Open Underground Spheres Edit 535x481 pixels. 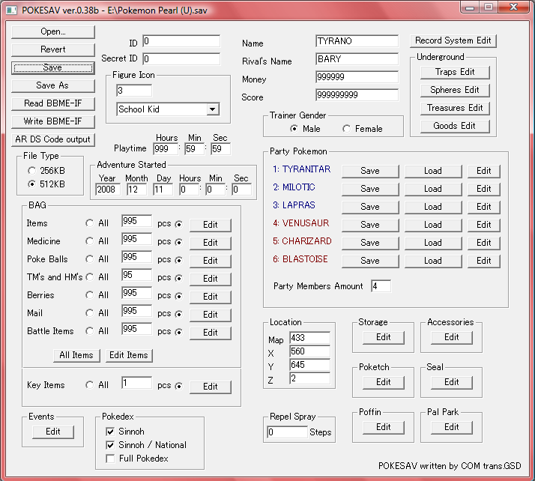(455, 90)
